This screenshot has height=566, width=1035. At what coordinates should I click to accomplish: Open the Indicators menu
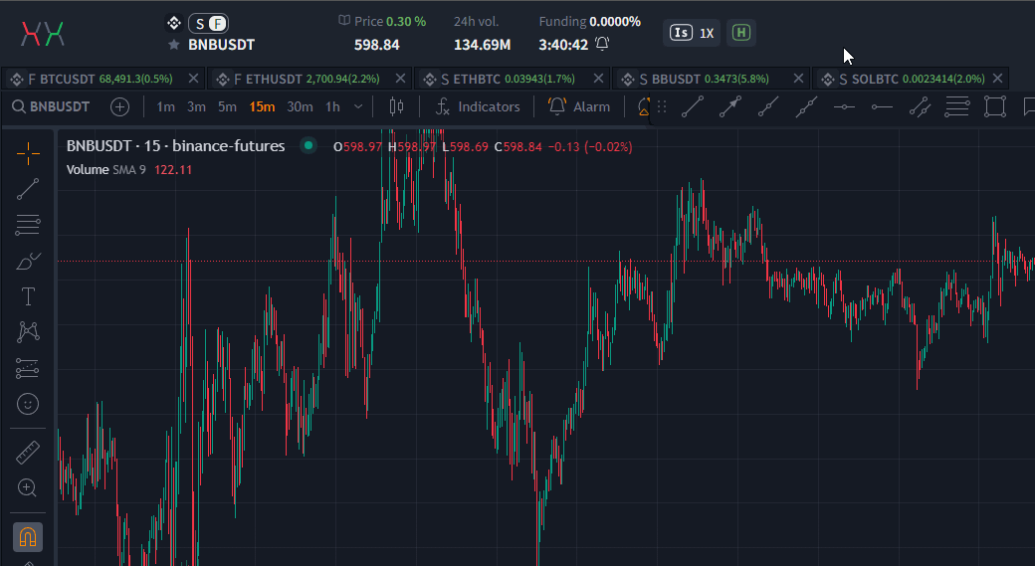478,106
